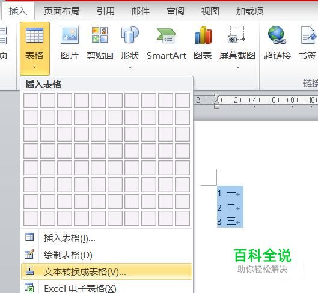Click the 图表 chart icon
318x293 pixels.
coord(203,35)
